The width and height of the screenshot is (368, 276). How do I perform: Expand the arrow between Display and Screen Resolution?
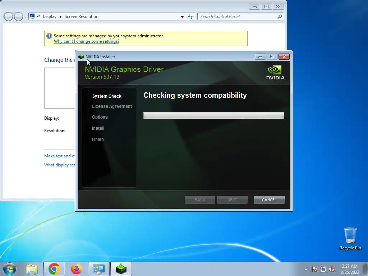pyautogui.click(x=60, y=17)
